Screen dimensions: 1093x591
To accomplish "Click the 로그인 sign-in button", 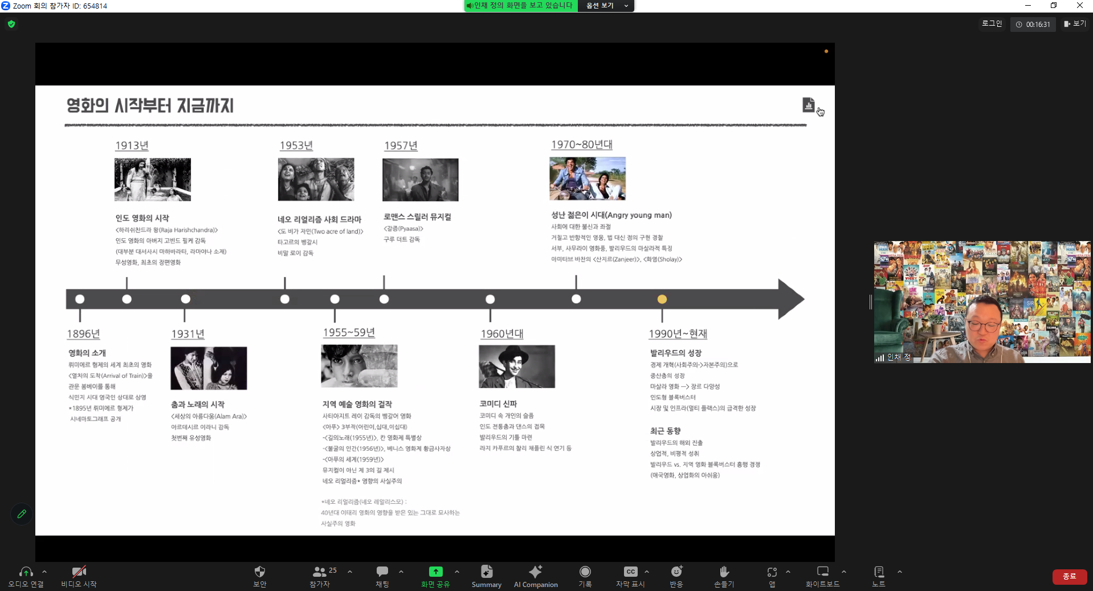I will [992, 24].
